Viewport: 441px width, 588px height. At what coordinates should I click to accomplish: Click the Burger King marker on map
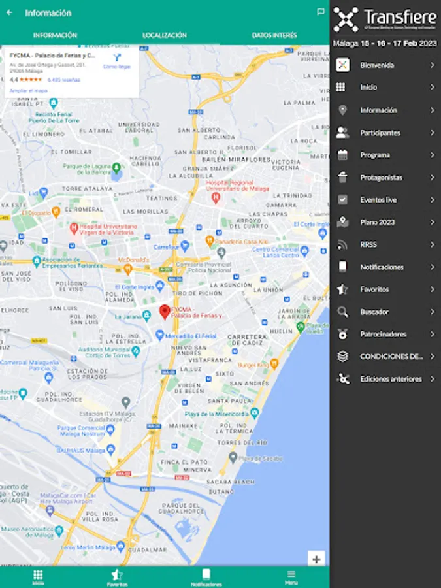274,364
